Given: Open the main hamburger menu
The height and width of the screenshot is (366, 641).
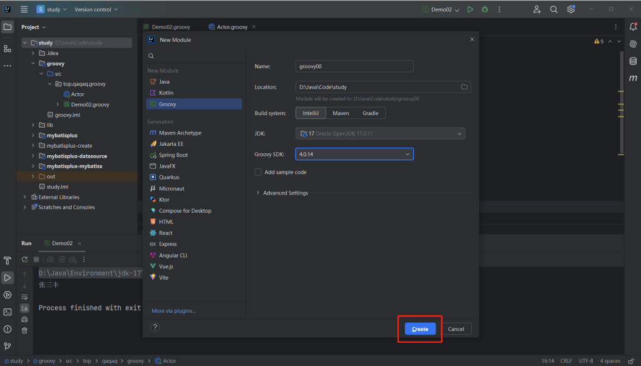Looking at the screenshot, I should (24, 9).
